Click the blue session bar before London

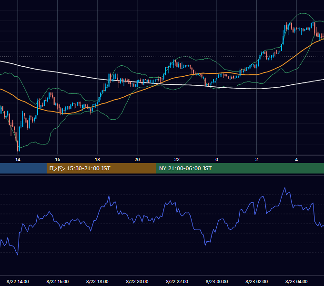point(23,168)
